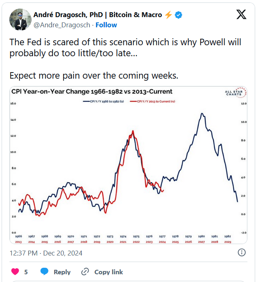Open the @Andre_Dragosch handle link
This screenshot has width=258, height=282.
click(x=62, y=25)
